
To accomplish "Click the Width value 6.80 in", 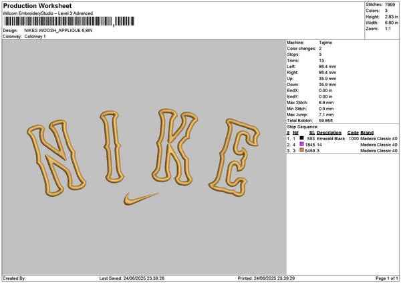I will 391,23.
